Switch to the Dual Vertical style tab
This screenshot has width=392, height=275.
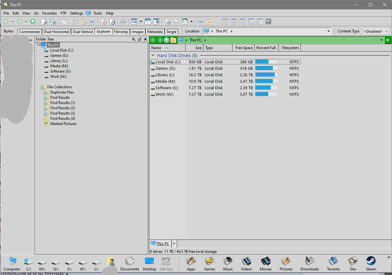tap(83, 32)
